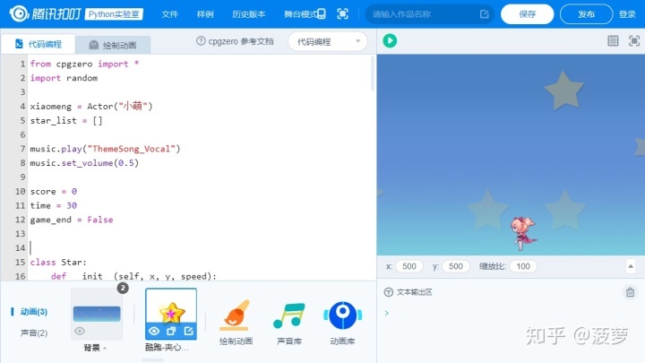Clear output with the trash icon
This screenshot has height=363, width=645.
630,292
